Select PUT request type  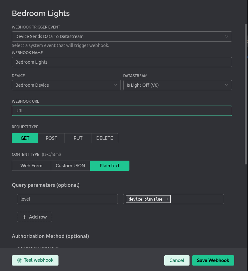(x=78, y=138)
